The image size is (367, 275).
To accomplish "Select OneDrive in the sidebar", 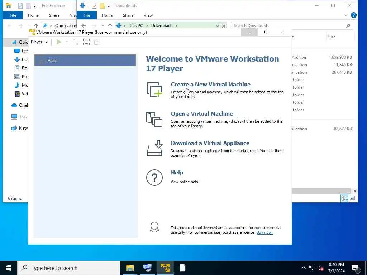I will (x=20, y=105).
